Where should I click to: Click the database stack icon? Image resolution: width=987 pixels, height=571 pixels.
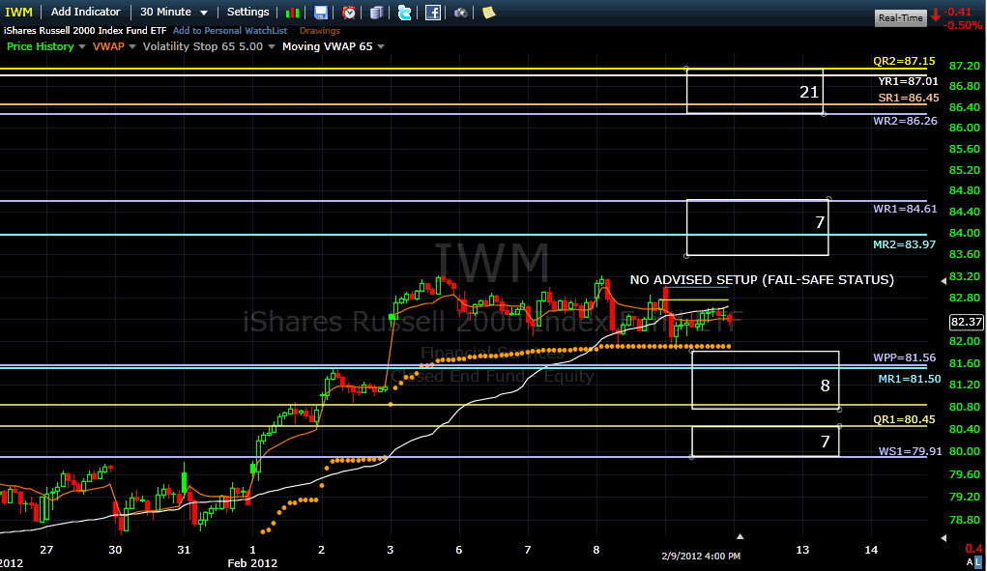click(376, 13)
